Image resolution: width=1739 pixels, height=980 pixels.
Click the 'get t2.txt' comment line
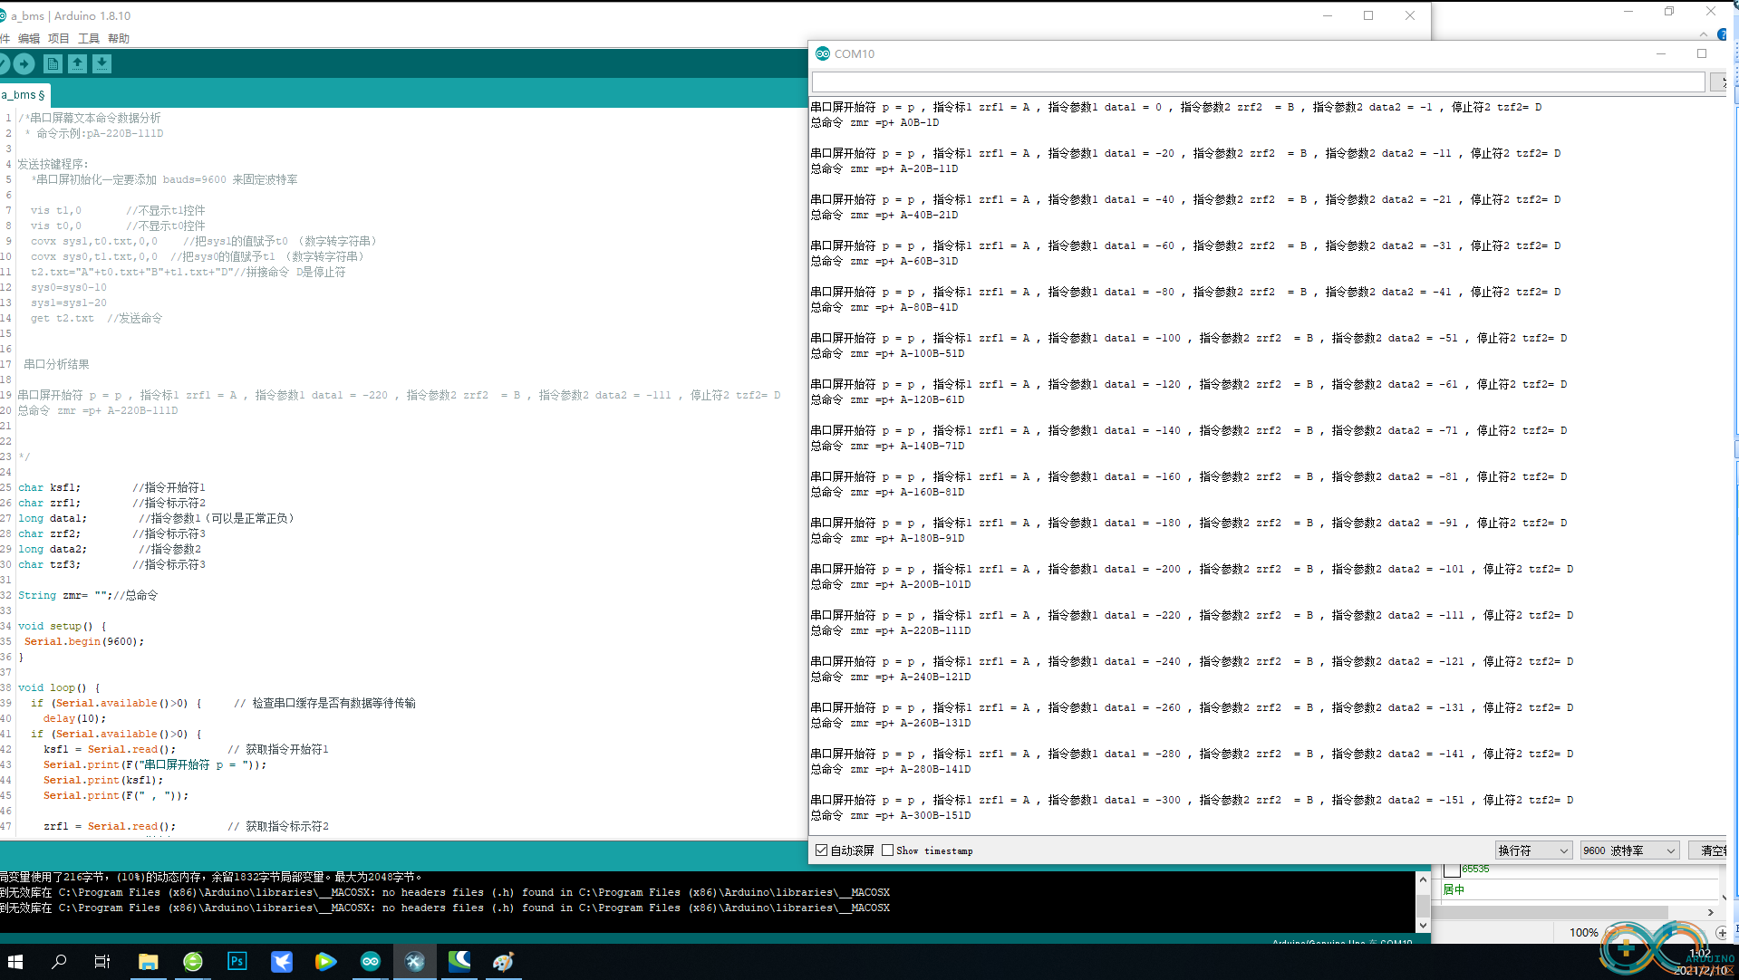click(x=97, y=318)
